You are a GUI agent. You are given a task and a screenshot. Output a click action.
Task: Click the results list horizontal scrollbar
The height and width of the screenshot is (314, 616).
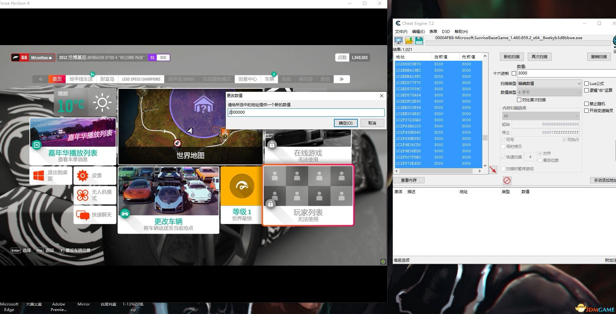438,171
